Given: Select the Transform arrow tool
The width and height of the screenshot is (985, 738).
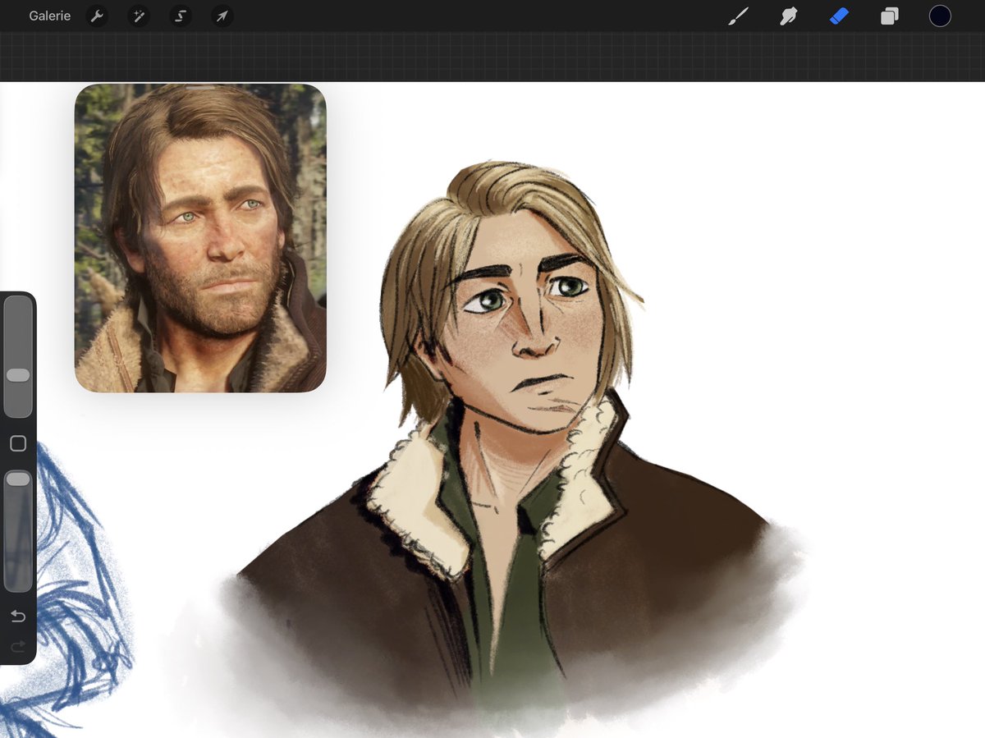Looking at the screenshot, I should (x=222, y=16).
